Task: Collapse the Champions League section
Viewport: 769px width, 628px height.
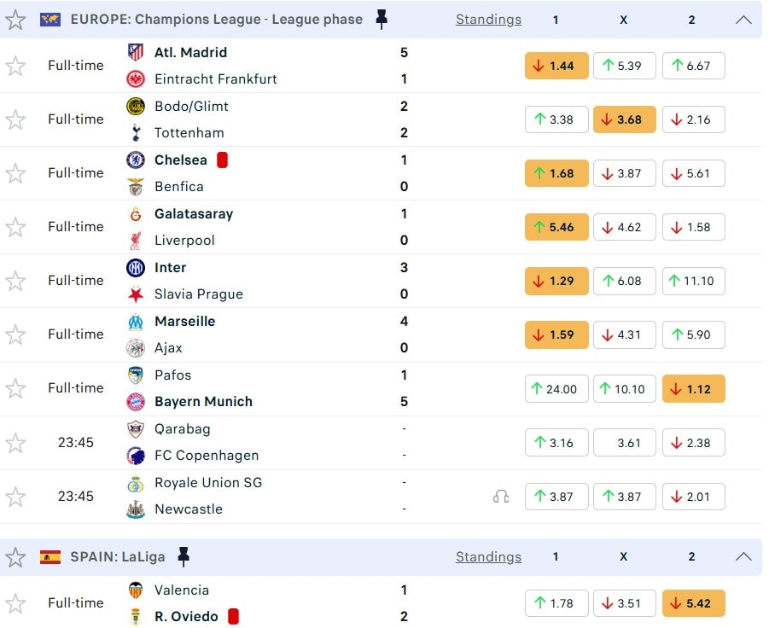Action: (x=743, y=20)
